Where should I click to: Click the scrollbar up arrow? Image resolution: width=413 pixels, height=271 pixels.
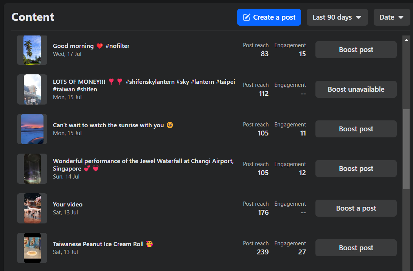406,40
